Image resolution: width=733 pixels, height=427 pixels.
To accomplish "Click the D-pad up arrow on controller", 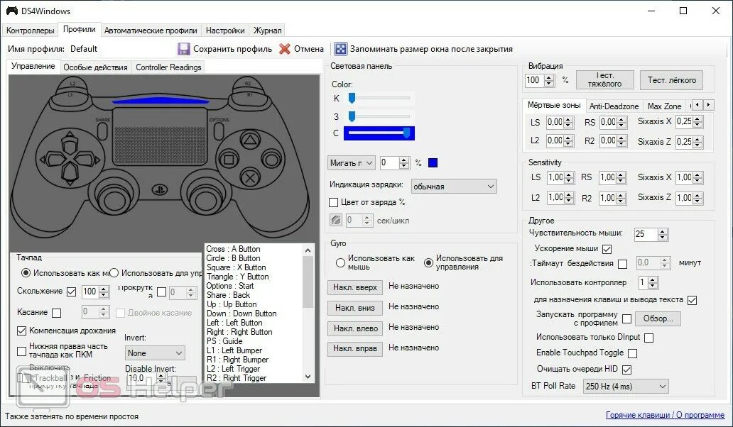I will click(70, 141).
